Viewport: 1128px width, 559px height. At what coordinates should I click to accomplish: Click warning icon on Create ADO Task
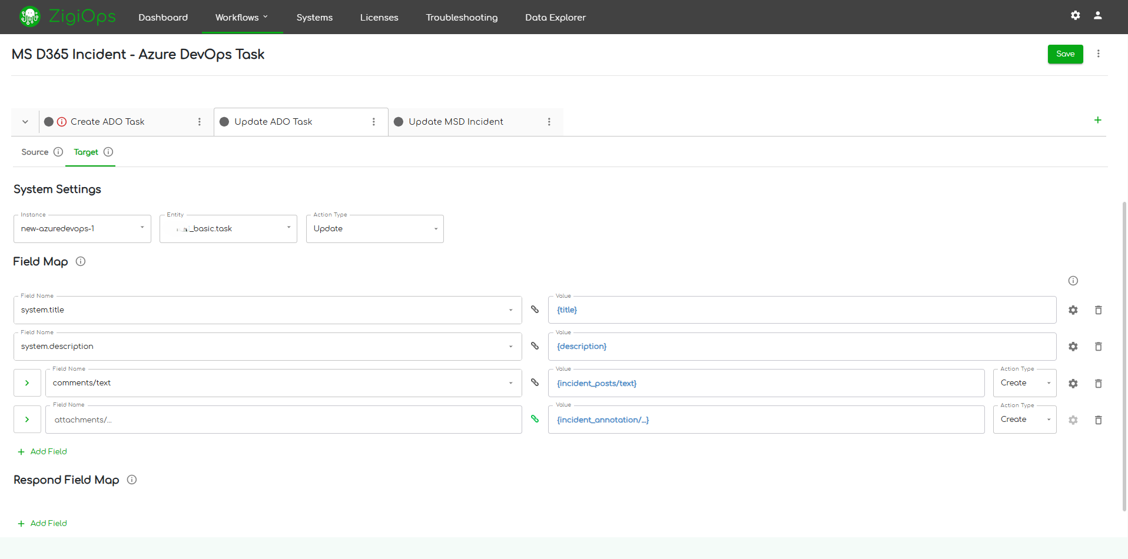pyautogui.click(x=62, y=122)
